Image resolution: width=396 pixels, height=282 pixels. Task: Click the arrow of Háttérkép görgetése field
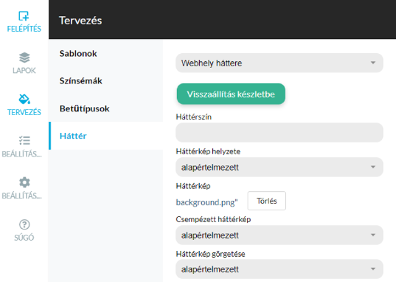click(373, 269)
